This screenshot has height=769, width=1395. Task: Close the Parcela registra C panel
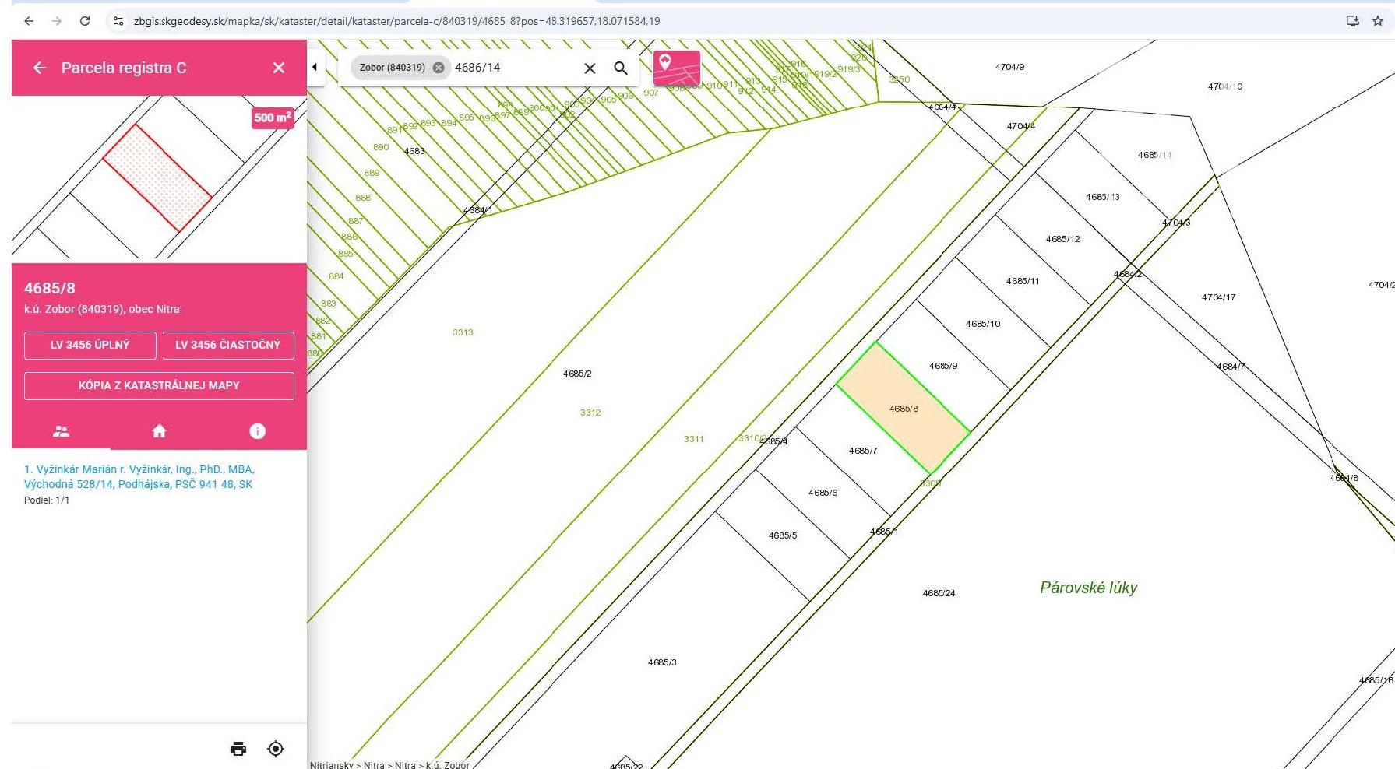(279, 68)
